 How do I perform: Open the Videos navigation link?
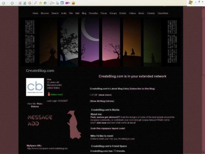pyautogui.click(x=132, y=13)
